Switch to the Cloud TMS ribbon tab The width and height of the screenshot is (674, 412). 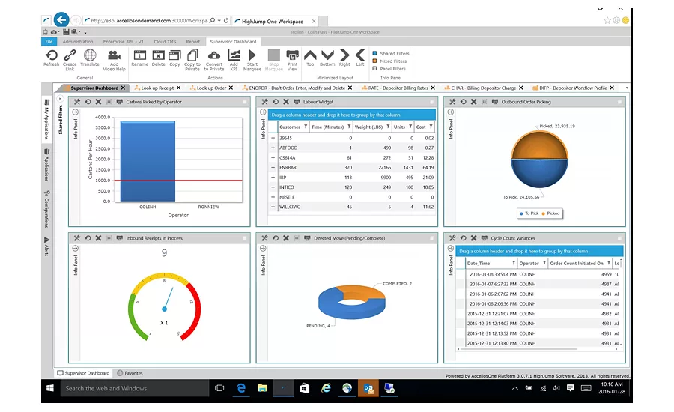pyautogui.click(x=165, y=42)
